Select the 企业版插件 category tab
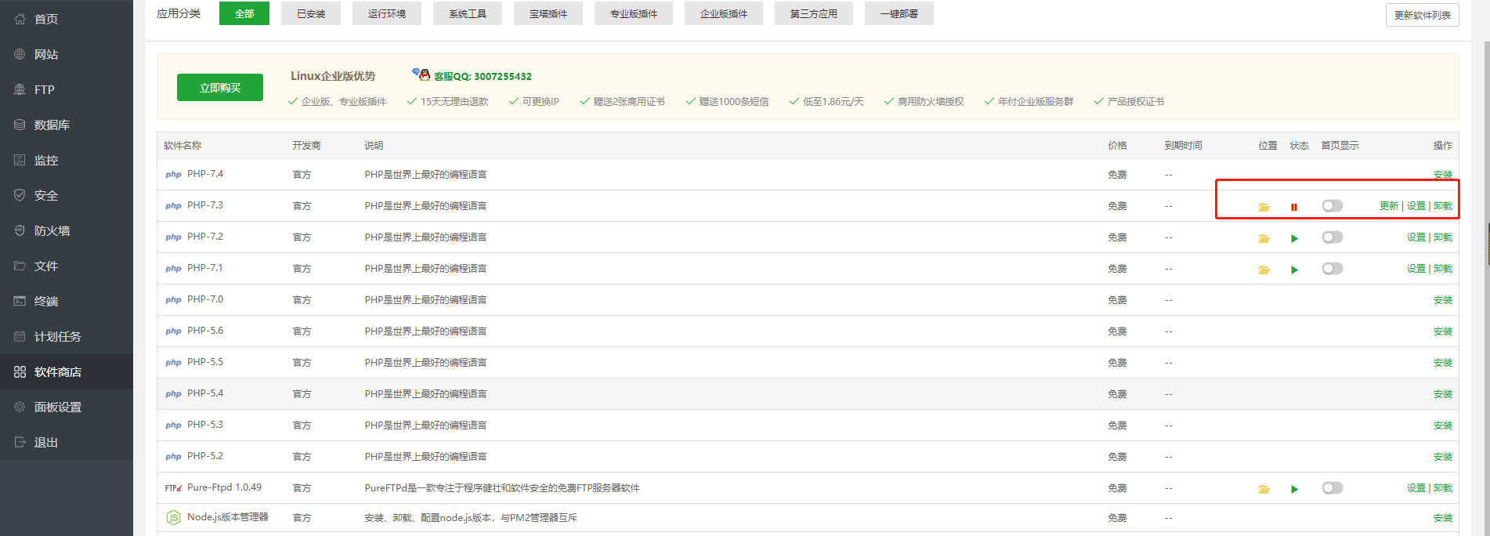 pos(724,13)
